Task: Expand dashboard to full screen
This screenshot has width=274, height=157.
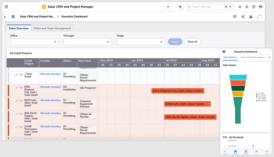Action: click(x=259, y=17)
